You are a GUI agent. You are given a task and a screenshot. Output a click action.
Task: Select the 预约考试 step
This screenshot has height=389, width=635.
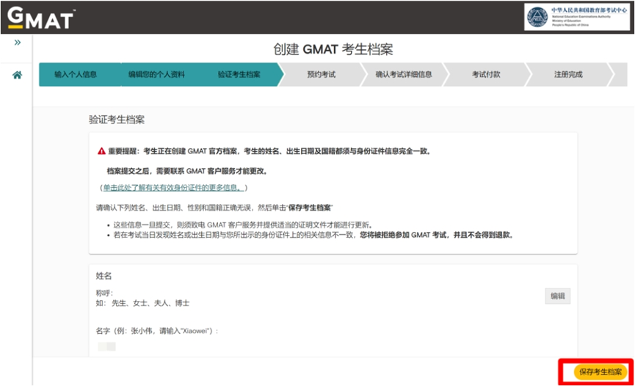[321, 74]
